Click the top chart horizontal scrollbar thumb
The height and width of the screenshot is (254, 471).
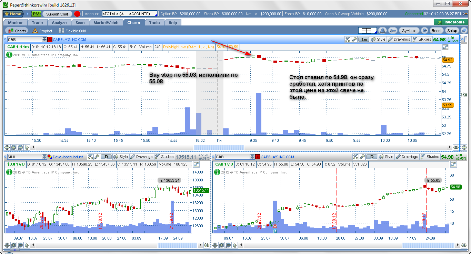(219, 147)
